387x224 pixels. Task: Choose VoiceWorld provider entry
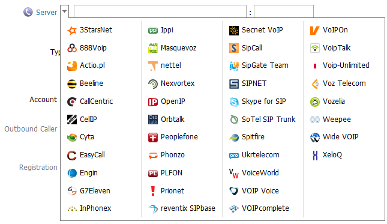(254, 173)
